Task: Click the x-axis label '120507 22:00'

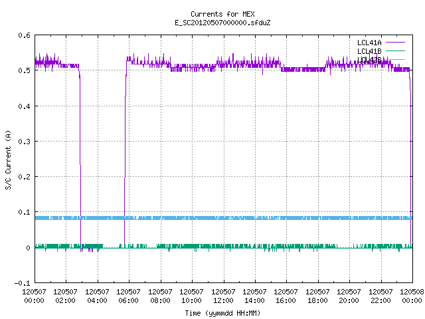Action: (381, 296)
